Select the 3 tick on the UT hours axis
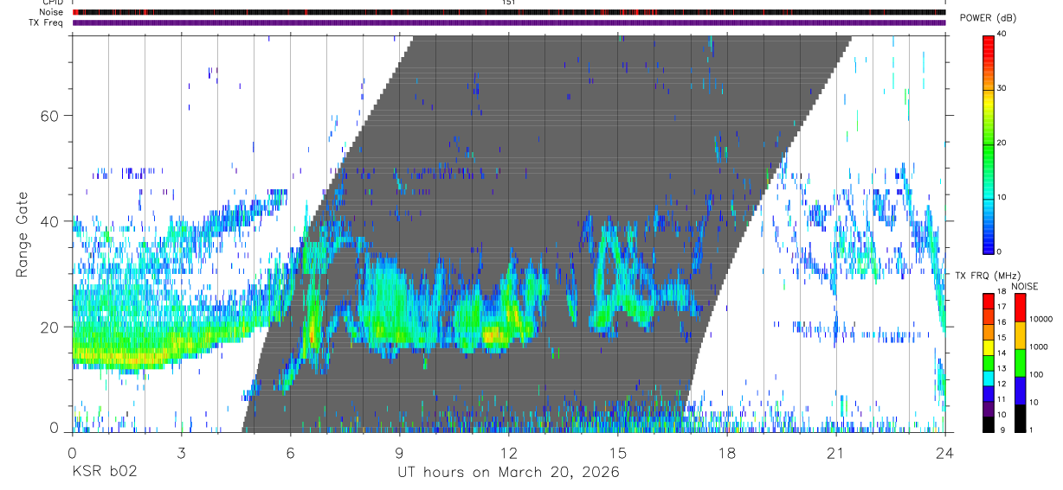Image resolution: width=1063 pixels, height=490 pixels. tap(181, 453)
